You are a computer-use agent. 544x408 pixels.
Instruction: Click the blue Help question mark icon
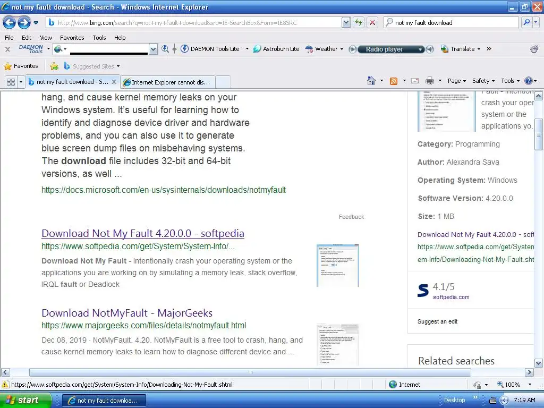pyautogui.click(x=529, y=81)
